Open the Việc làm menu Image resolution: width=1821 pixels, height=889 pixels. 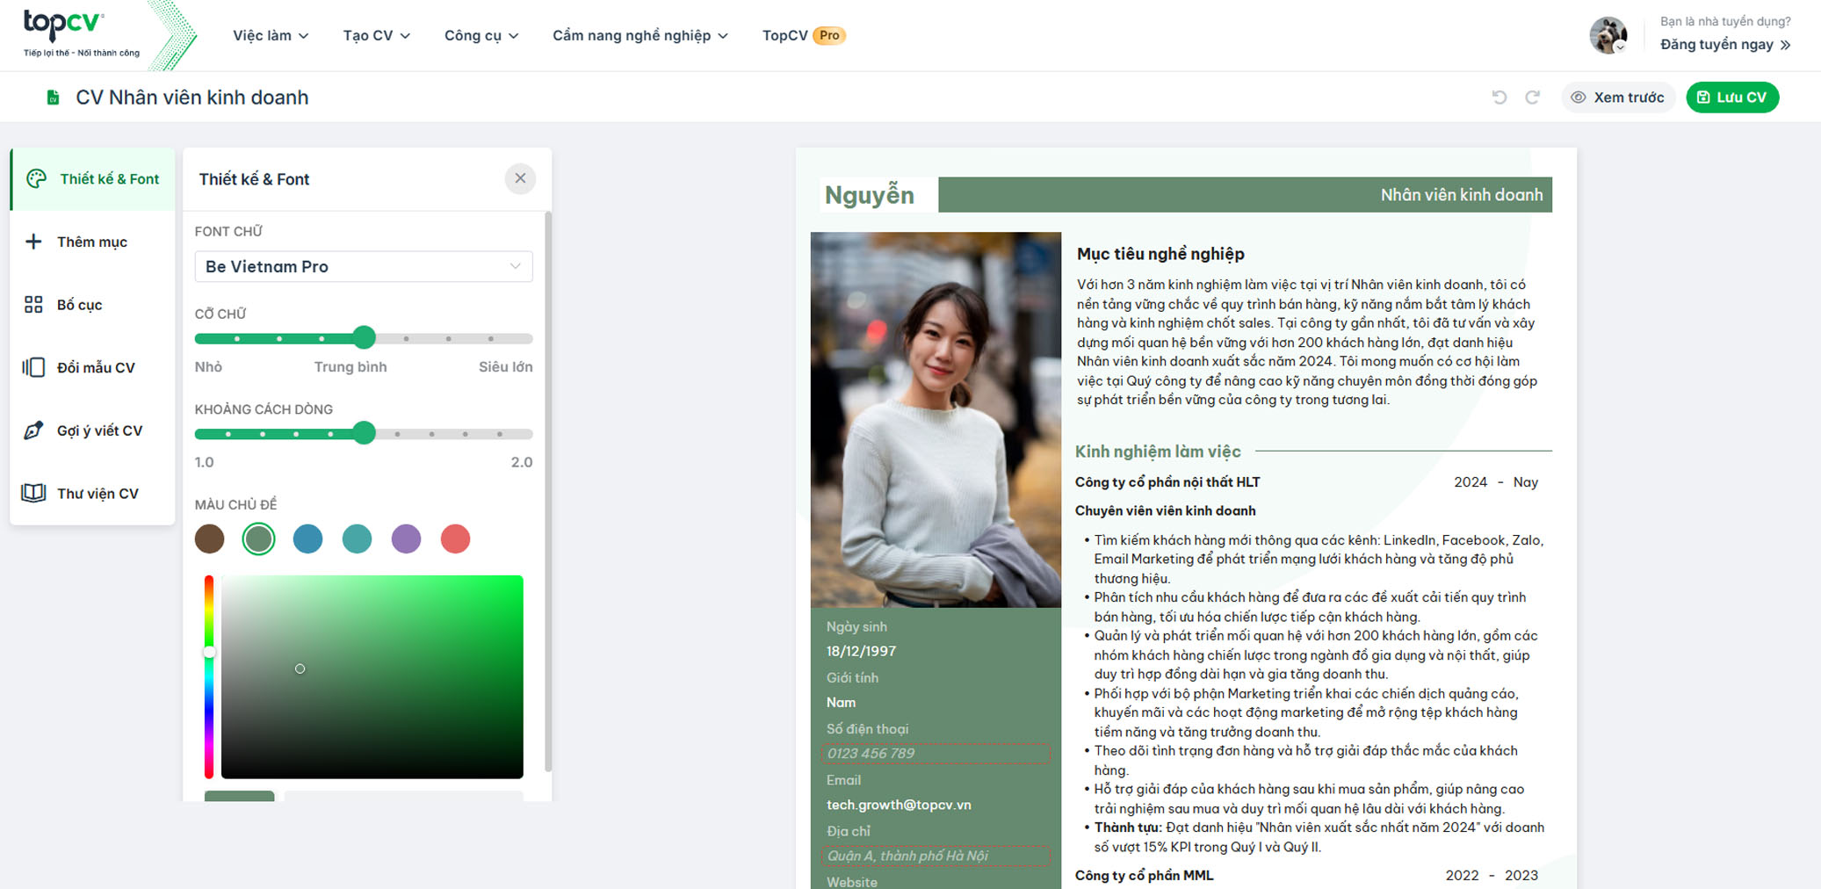tap(271, 35)
